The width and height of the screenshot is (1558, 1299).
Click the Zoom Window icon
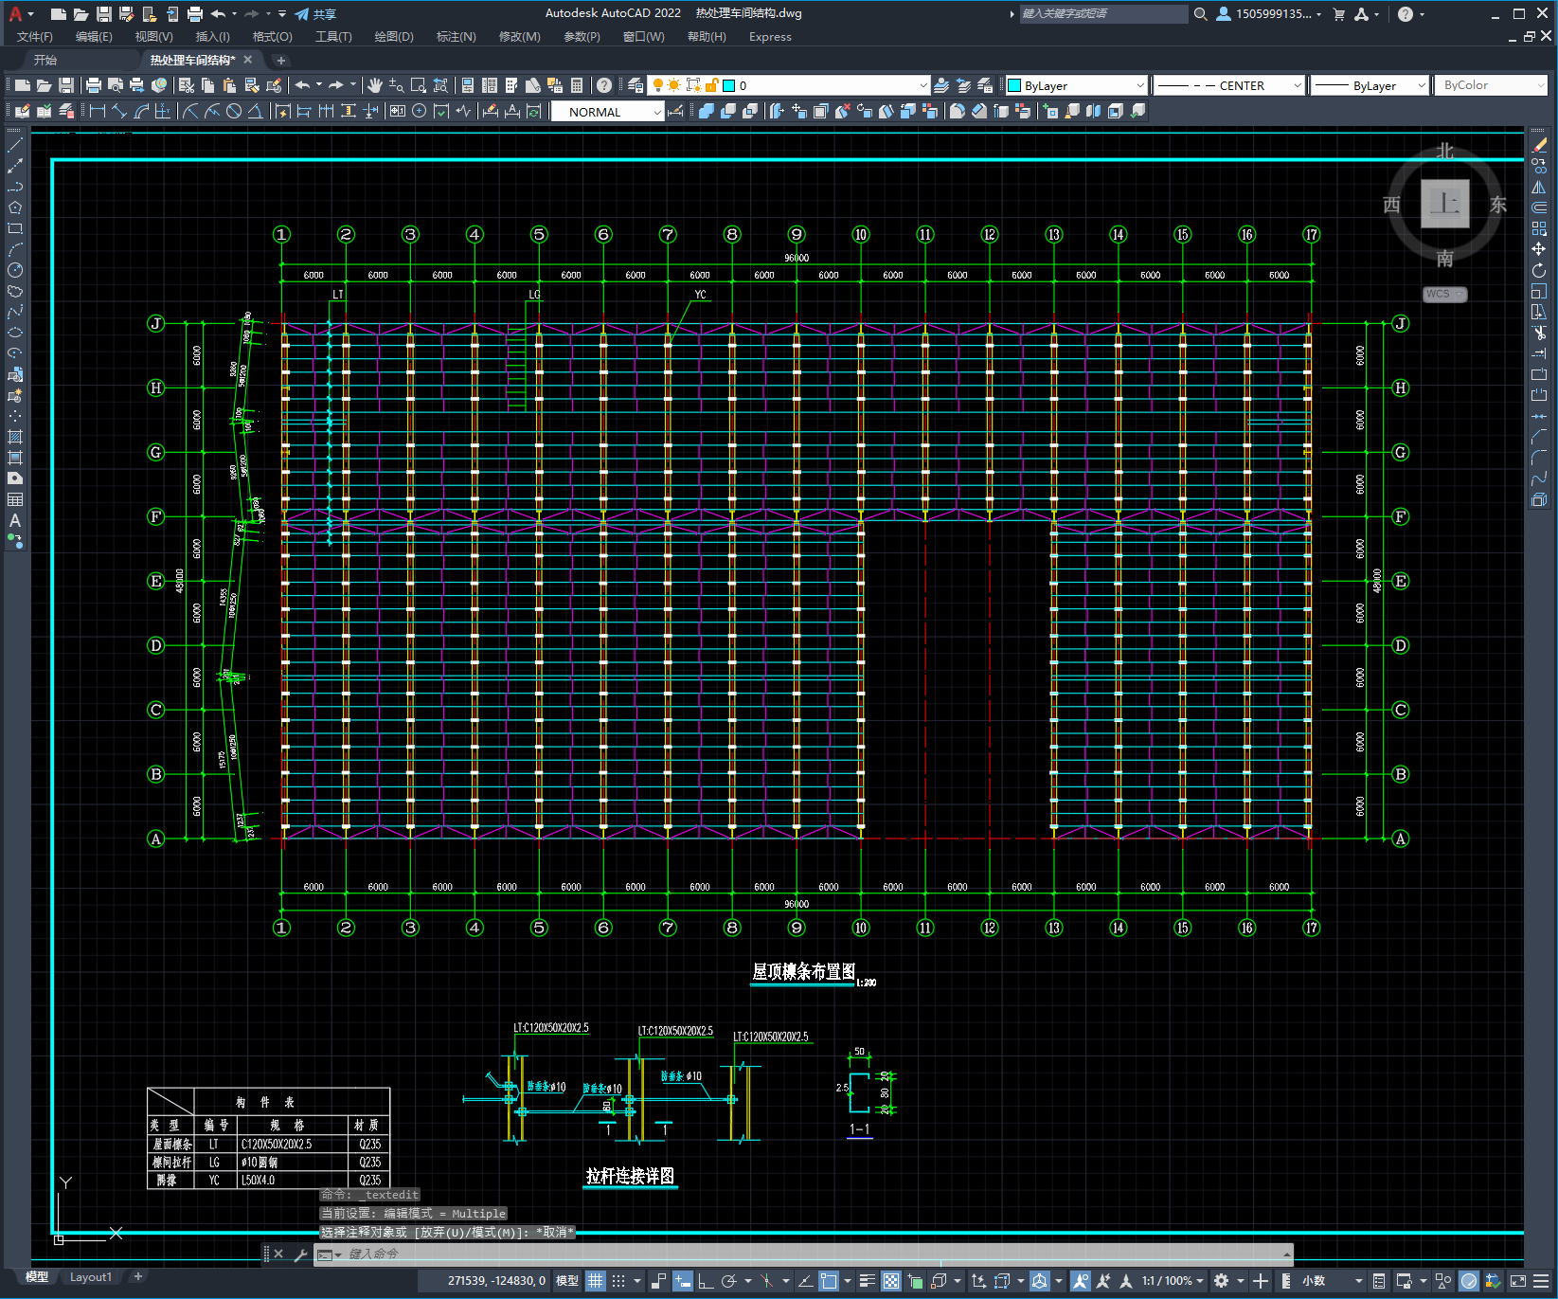click(x=419, y=85)
